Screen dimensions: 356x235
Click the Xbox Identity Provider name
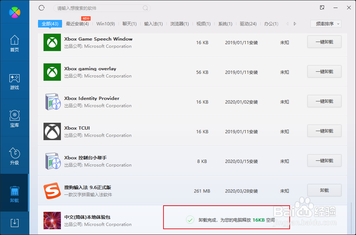tap(92, 98)
